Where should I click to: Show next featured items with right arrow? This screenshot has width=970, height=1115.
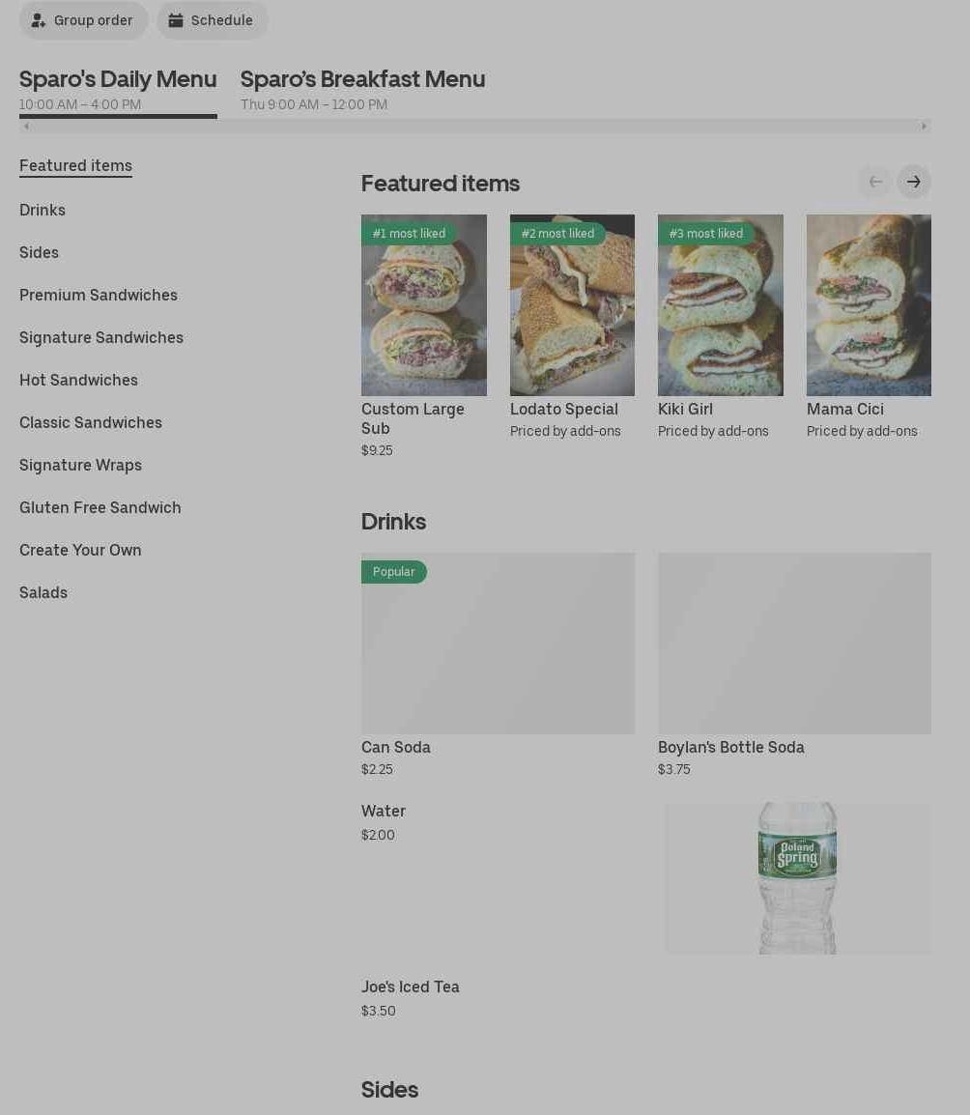(x=914, y=182)
